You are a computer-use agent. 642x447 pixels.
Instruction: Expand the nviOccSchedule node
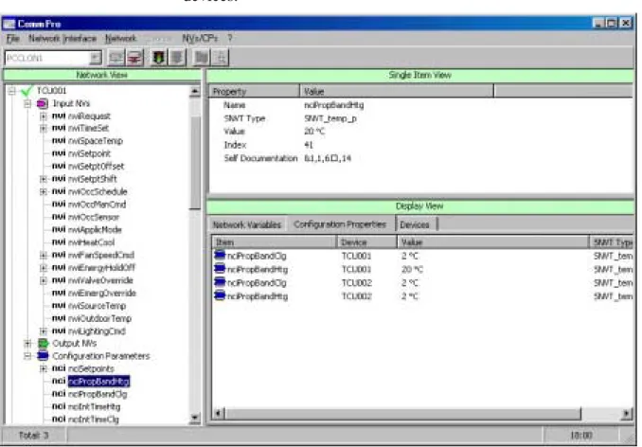pos(43,191)
